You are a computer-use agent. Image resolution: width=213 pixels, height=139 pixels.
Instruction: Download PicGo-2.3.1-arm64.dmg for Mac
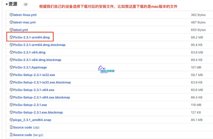pos(31,37)
